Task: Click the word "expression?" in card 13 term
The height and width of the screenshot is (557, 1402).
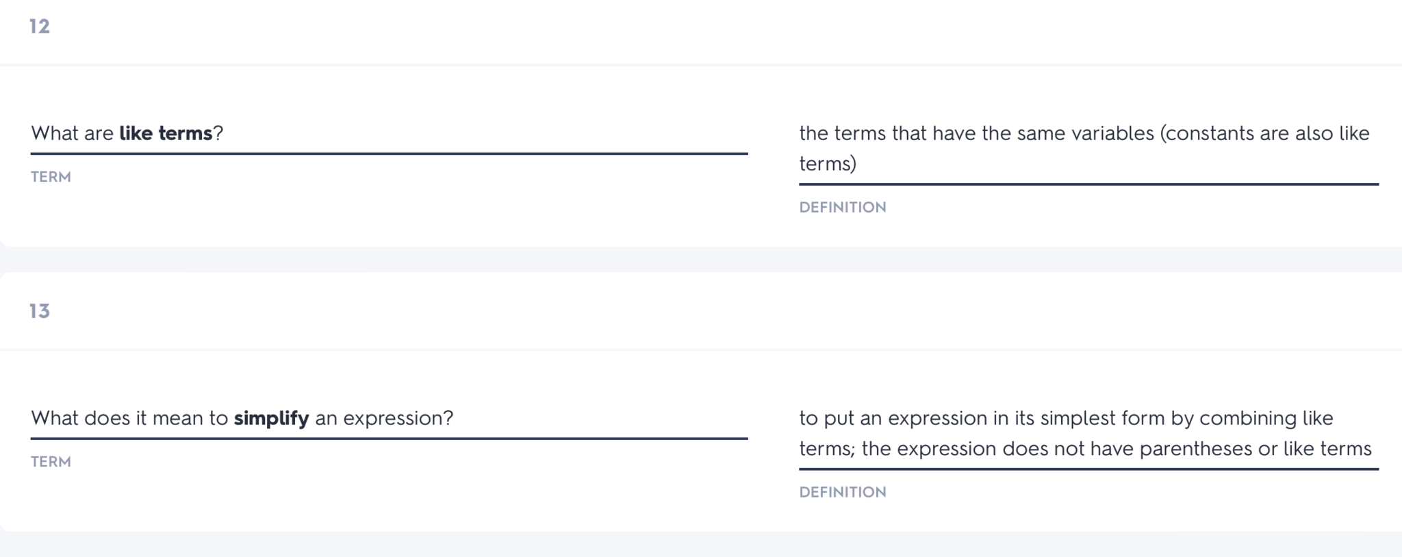Action: (x=398, y=418)
